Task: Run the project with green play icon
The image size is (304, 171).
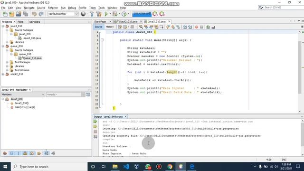Action: pos(106,14)
